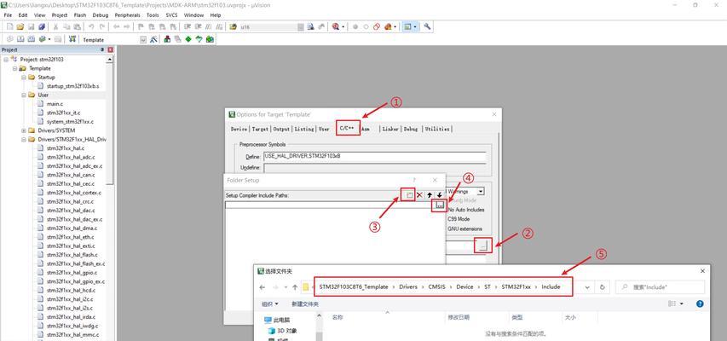Screen dimensions: 727x341
Task: Click the Include Paths browse button
Action: 483,245
